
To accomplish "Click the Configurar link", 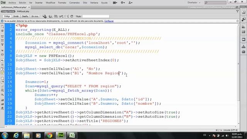I will tap(109, 21).
